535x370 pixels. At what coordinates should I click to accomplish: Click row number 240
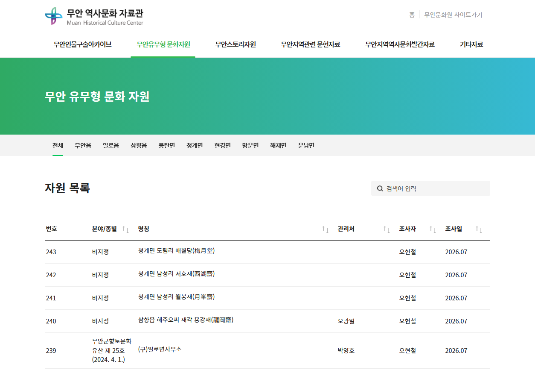point(51,321)
